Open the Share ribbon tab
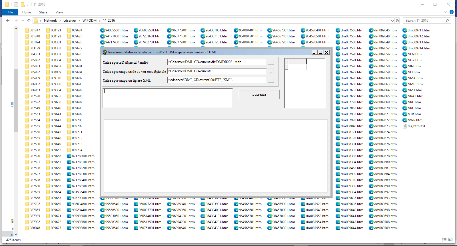 point(43,12)
